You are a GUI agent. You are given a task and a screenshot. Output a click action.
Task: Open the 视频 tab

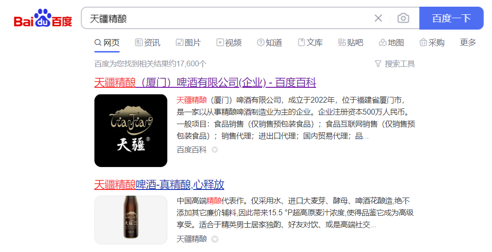229,42
